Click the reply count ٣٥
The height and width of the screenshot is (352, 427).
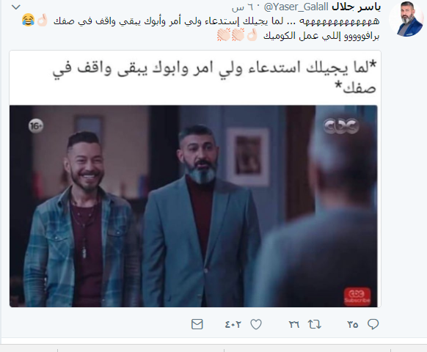point(352,325)
